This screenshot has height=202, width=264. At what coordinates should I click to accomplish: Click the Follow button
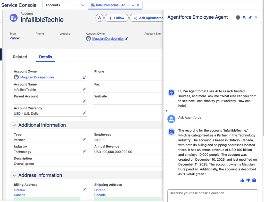tap(116, 18)
